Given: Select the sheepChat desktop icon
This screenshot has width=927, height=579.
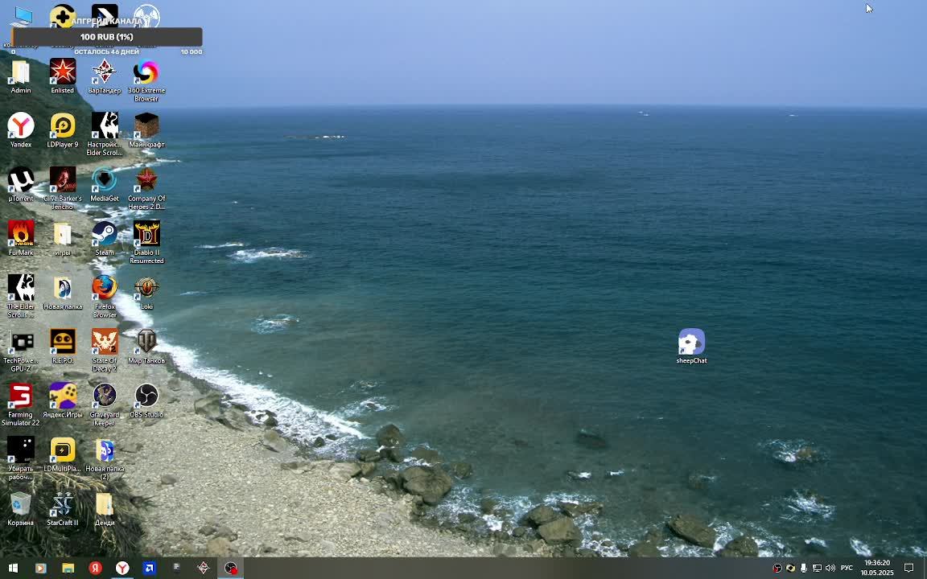Looking at the screenshot, I should pos(691,343).
